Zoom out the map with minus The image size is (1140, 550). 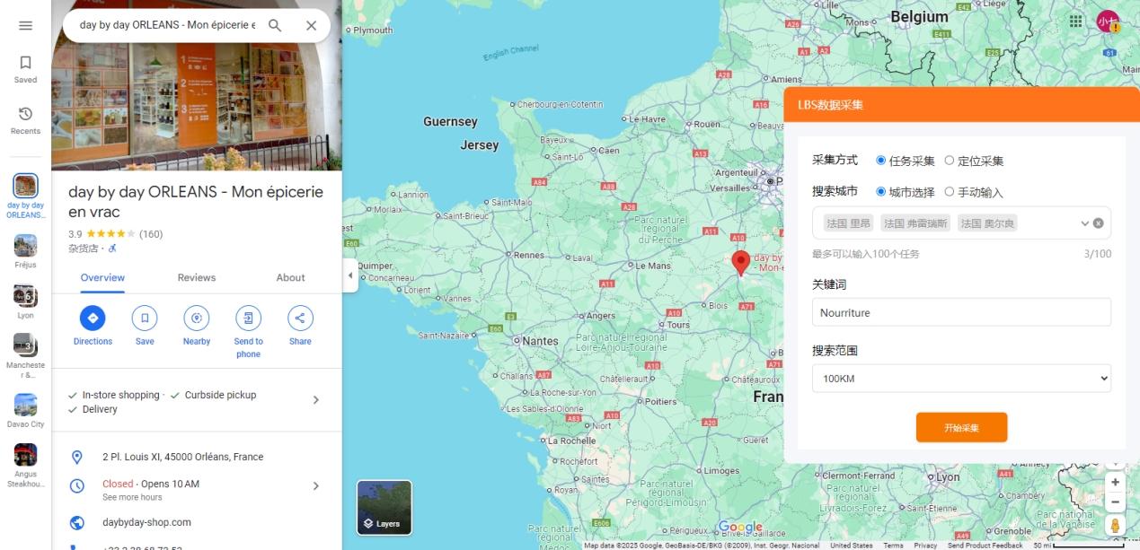(x=1115, y=502)
